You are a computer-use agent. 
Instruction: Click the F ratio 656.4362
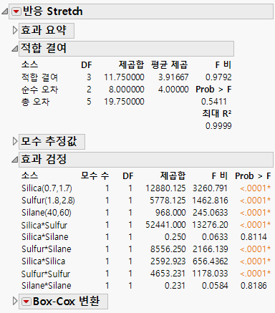210,261
